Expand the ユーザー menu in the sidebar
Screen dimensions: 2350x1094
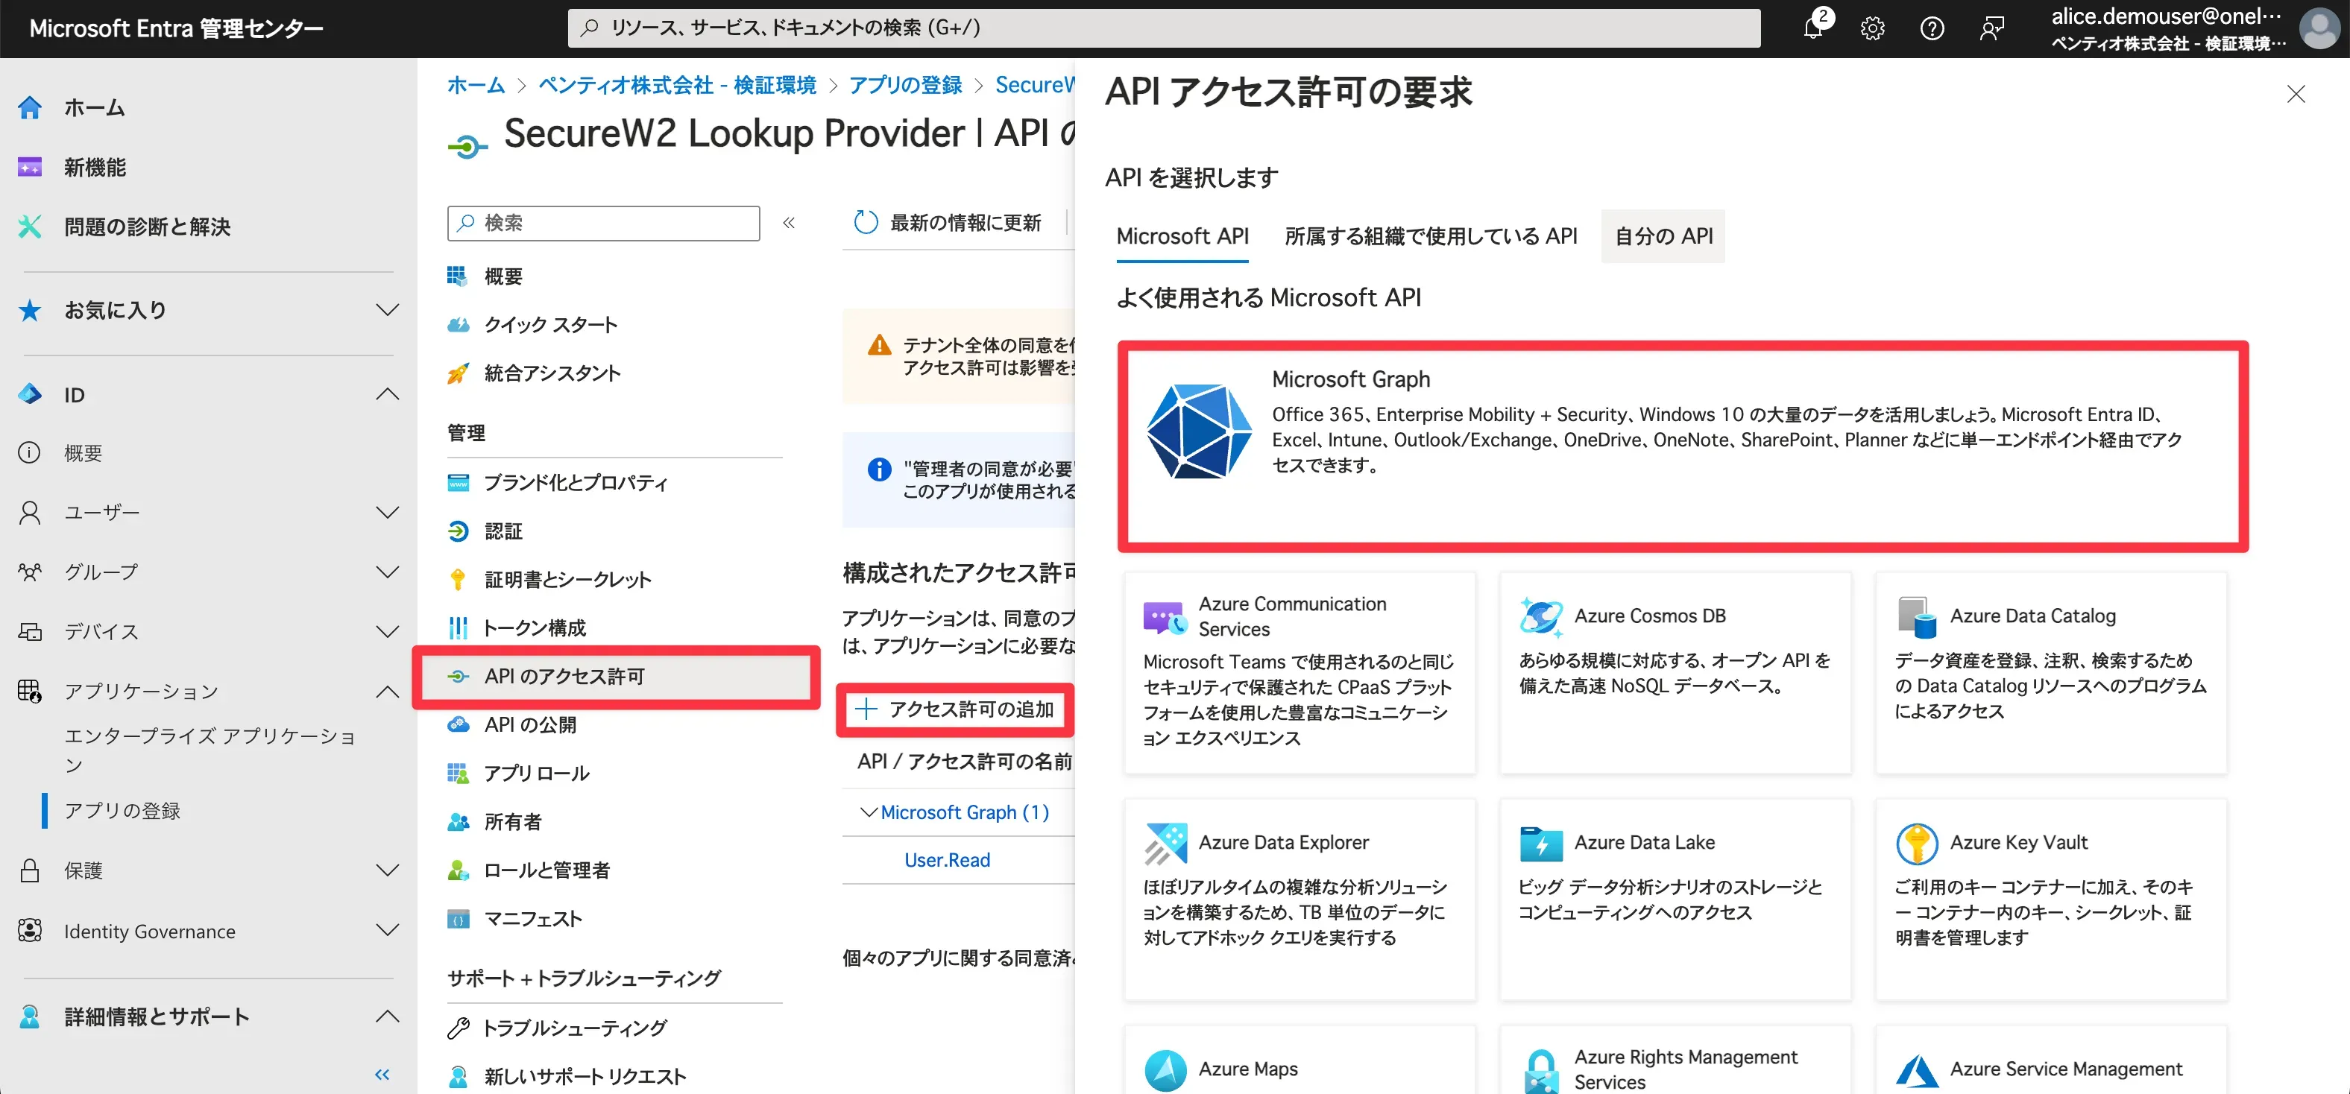388,513
